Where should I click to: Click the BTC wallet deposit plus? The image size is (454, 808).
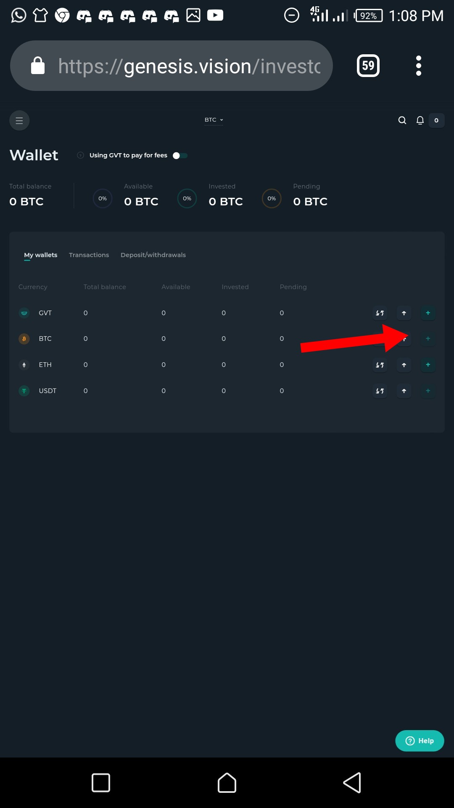click(428, 339)
